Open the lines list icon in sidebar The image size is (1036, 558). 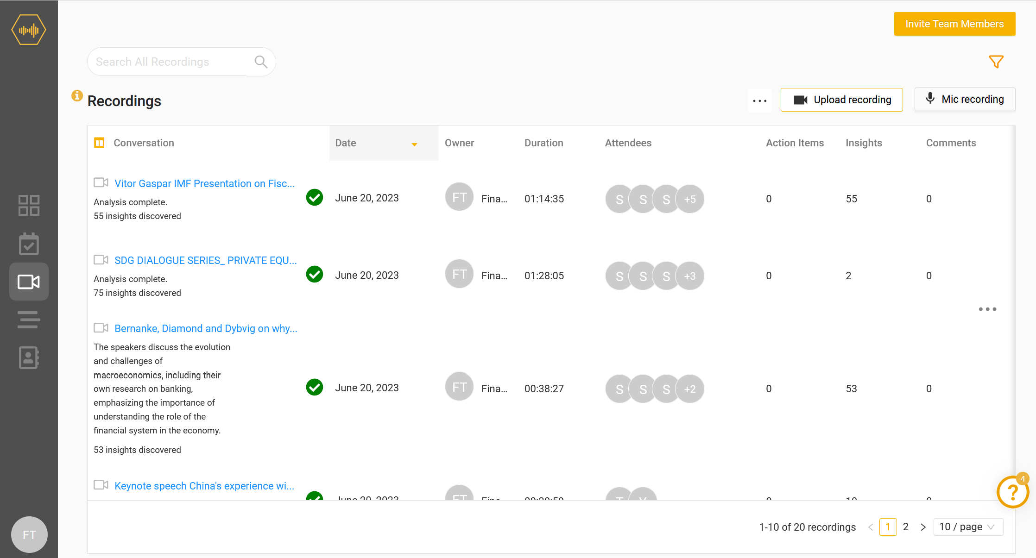tap(29, 320)
